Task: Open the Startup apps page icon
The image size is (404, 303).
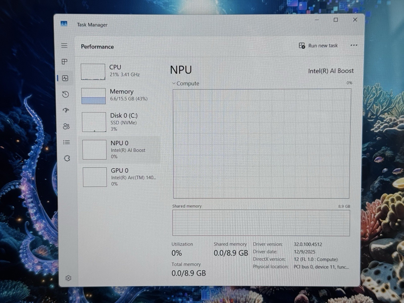Action: (66, 110)
